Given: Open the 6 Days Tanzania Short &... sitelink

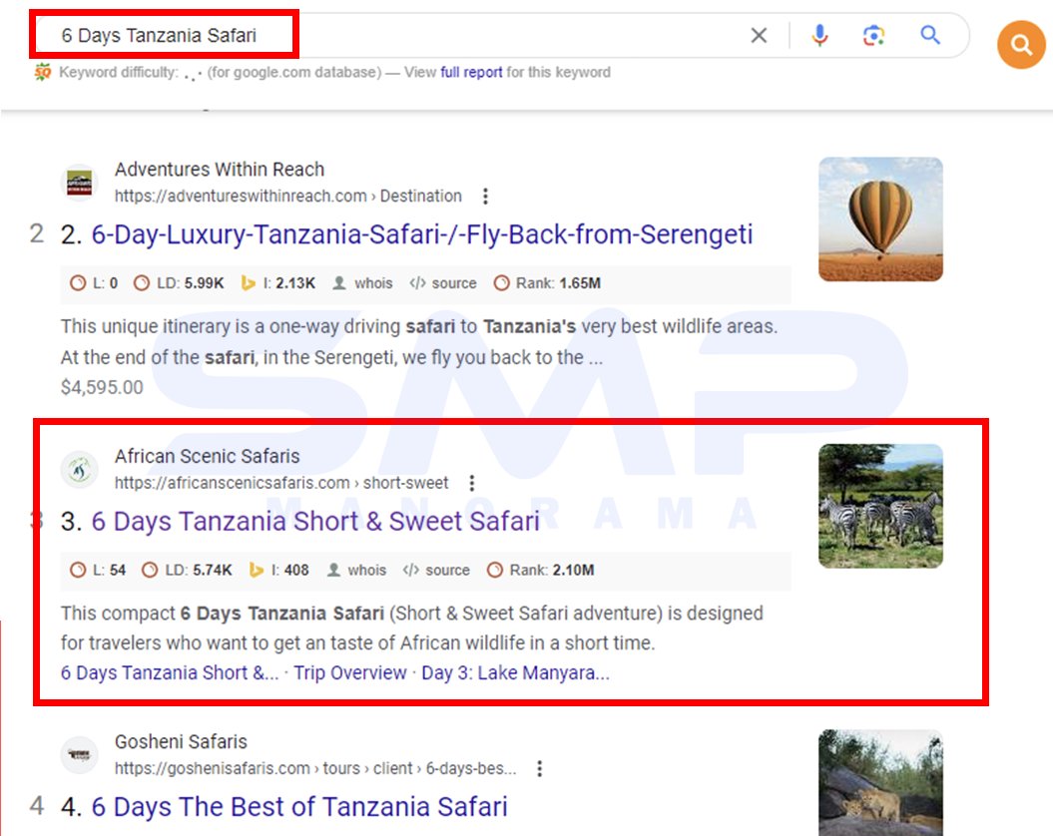Looking at the screenshot, I should 170,672.
